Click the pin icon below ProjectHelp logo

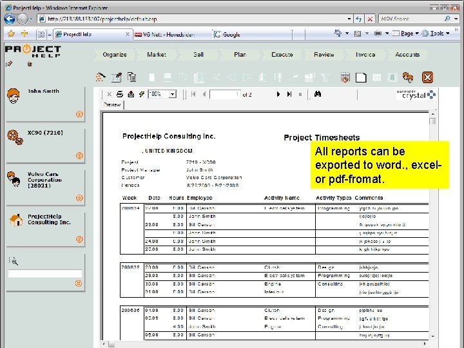point(9,64)
